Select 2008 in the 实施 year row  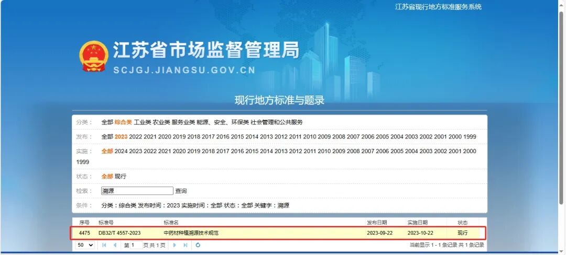coord(353,151)
